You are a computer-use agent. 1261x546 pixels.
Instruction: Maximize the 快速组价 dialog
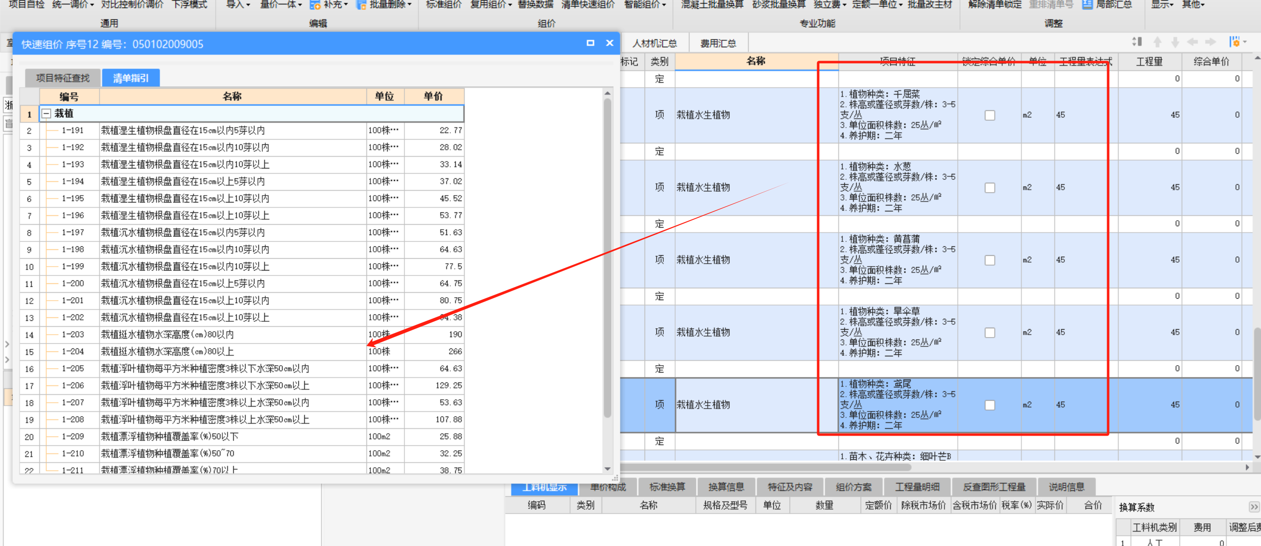[590, 43]
